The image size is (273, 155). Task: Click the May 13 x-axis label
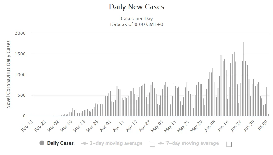click(172, 127)
